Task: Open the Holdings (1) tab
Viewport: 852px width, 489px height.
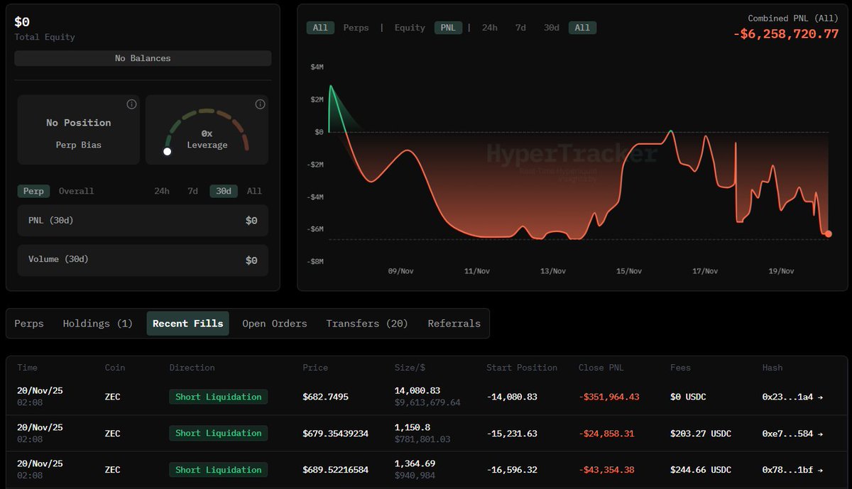Action: (x=98, y=324)
